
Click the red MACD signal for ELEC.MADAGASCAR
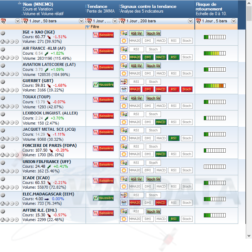coord(161,203)
